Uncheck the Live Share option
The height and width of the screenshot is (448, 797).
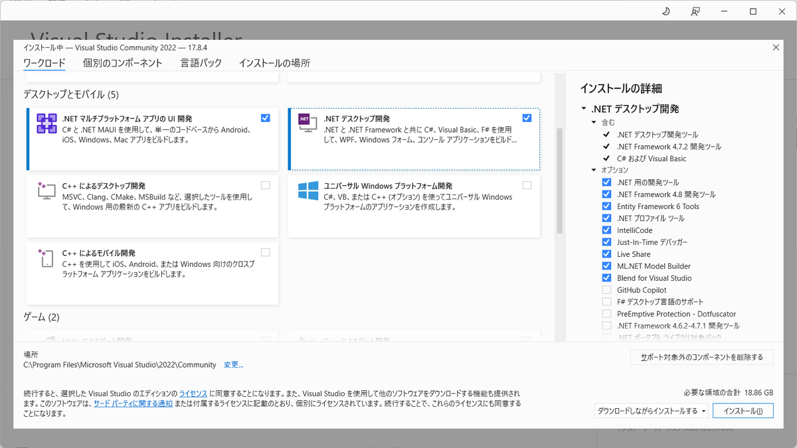pos(606,254)
